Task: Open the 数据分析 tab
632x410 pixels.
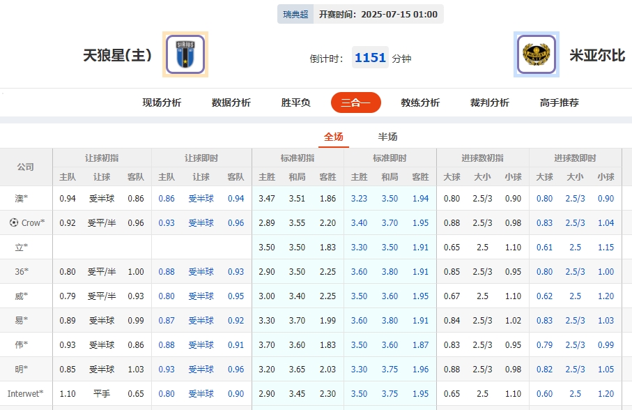Action: point(230,102)
